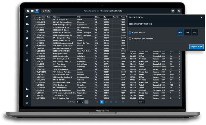The height and width of the screenshot is (125, 206).
Task: Open the rows-per-page dropdown showing 100
Action: click(141, 102)
